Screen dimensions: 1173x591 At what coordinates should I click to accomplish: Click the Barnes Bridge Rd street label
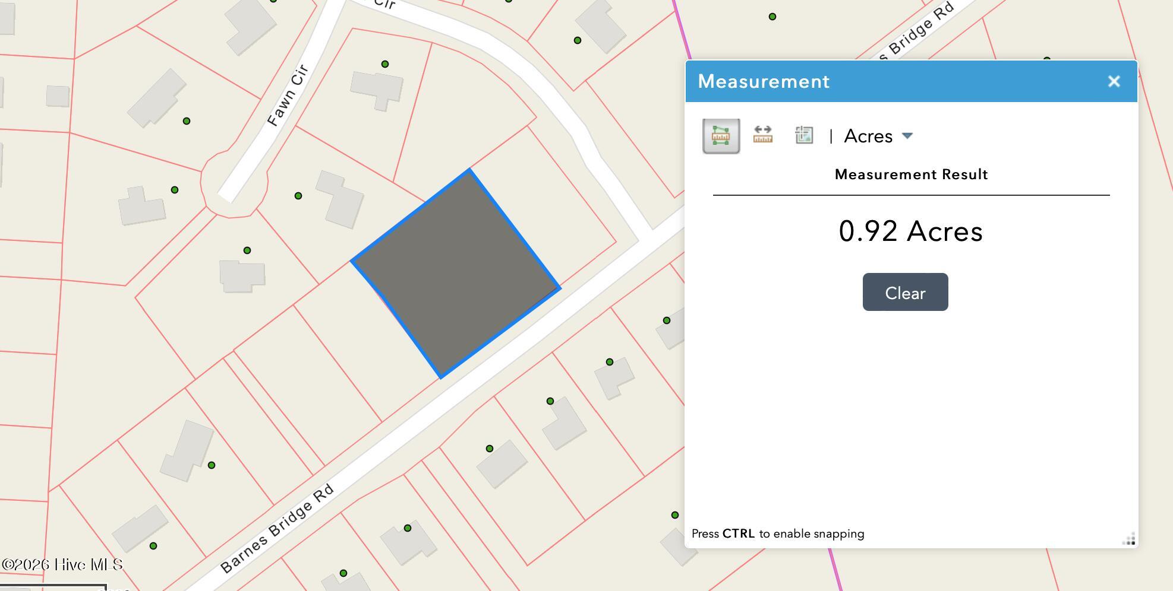(277, 529)
